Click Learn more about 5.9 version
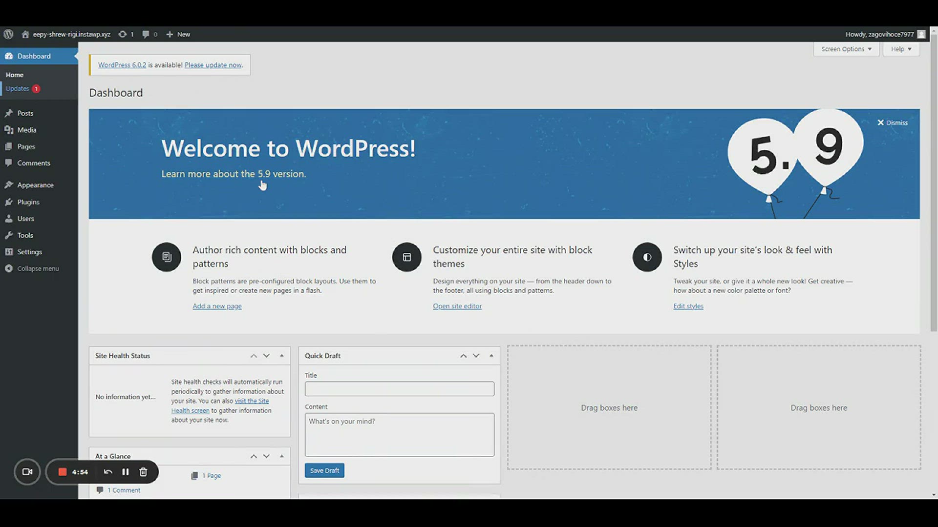This screenshot has height=527, width=938. pos(234,174)
